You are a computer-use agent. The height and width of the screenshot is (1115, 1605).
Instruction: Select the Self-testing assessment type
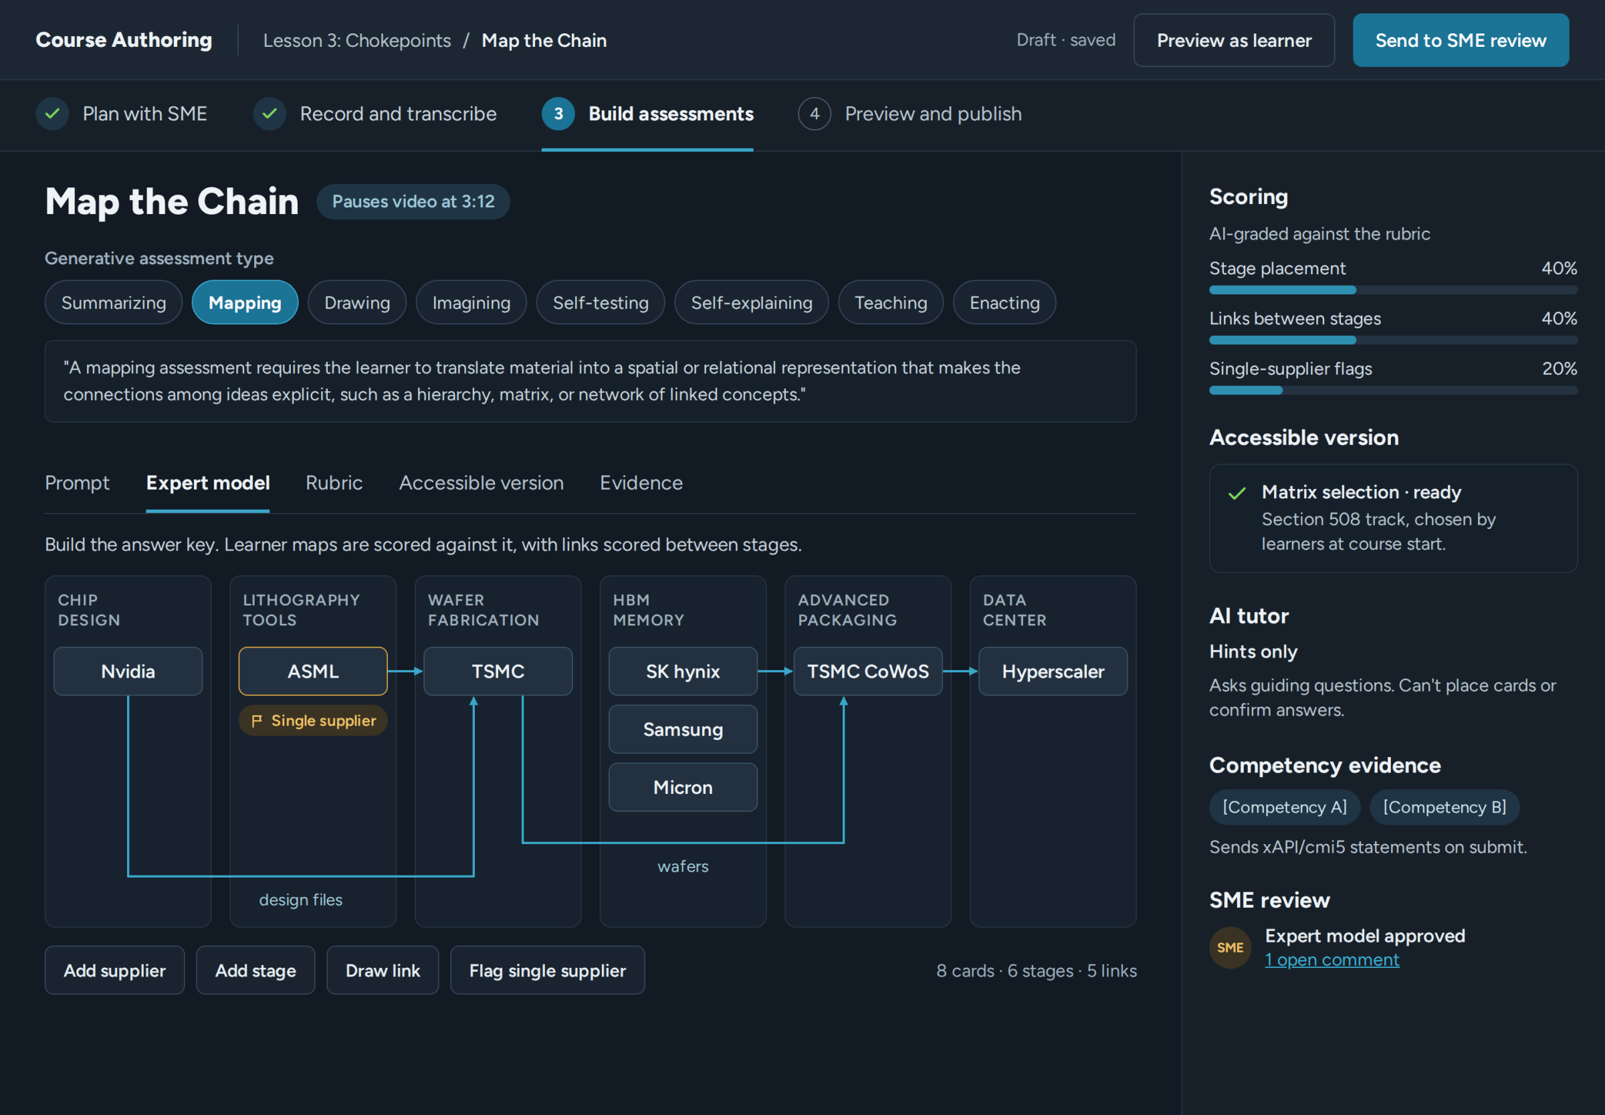pos(601,302)
